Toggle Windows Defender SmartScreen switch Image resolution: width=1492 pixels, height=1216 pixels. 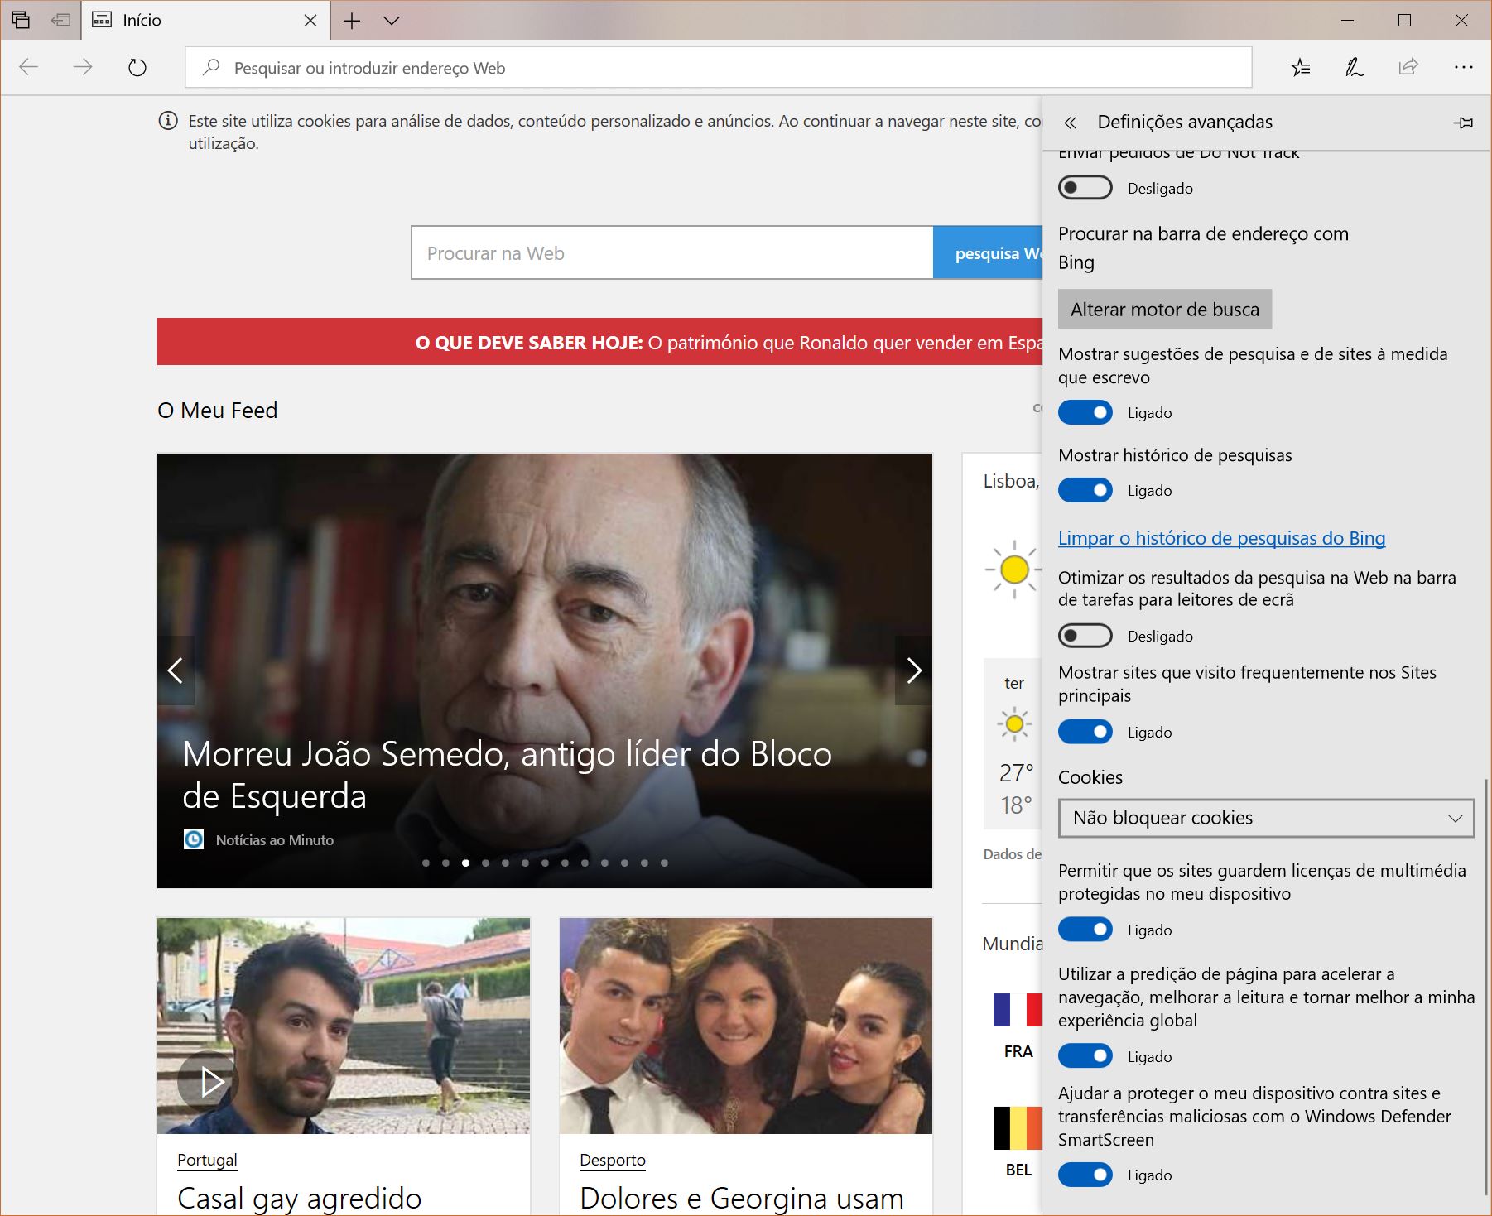[x=1085, y=1175]
